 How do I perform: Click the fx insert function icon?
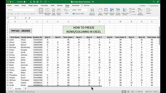coord(26,18)
